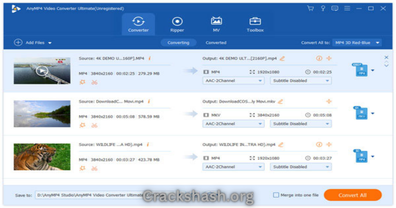
Task: Open Subtitle Disabled dropdown for WILDLIFE
Action: (301, 167)
